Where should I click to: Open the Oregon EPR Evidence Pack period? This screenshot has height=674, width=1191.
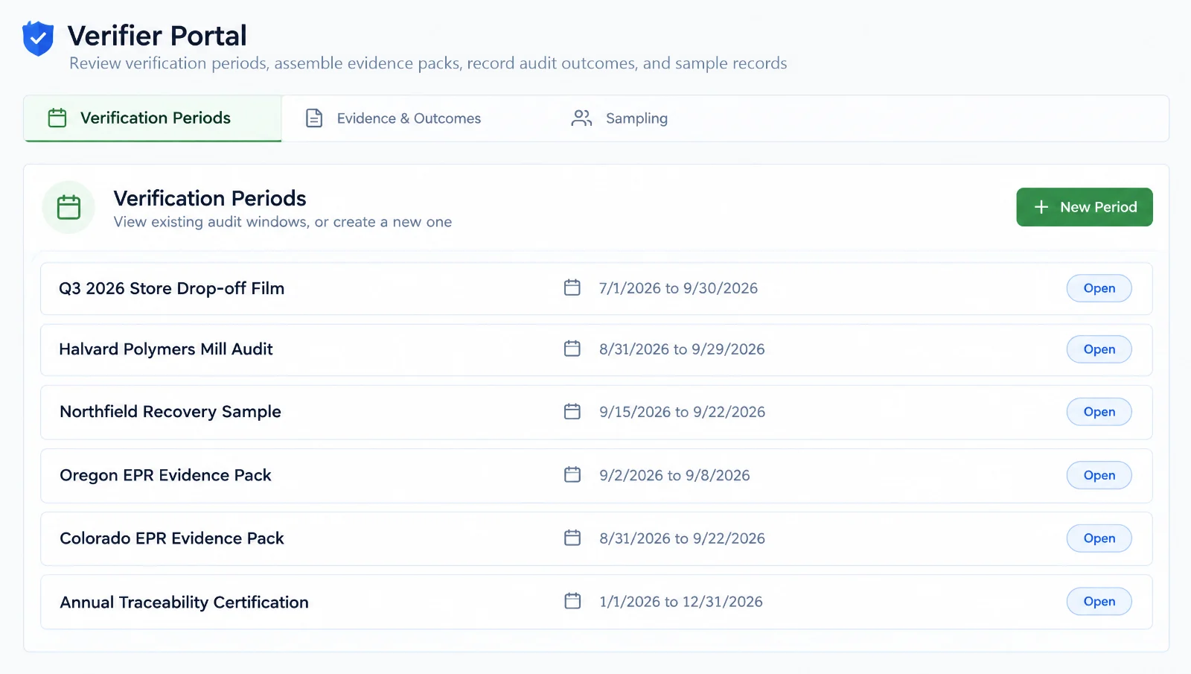coord(1099,475)
